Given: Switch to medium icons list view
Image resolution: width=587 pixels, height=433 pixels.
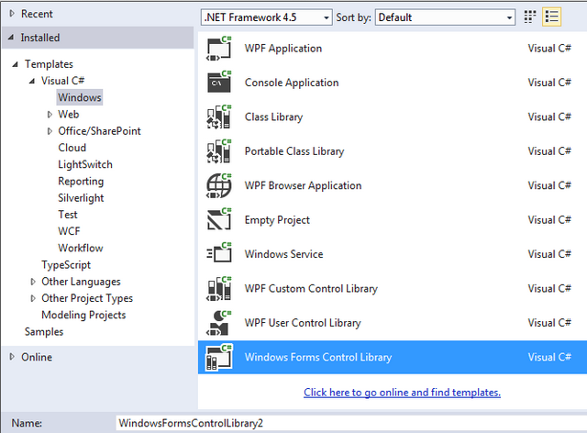Looking at the screenshot, I should point(551,17).
